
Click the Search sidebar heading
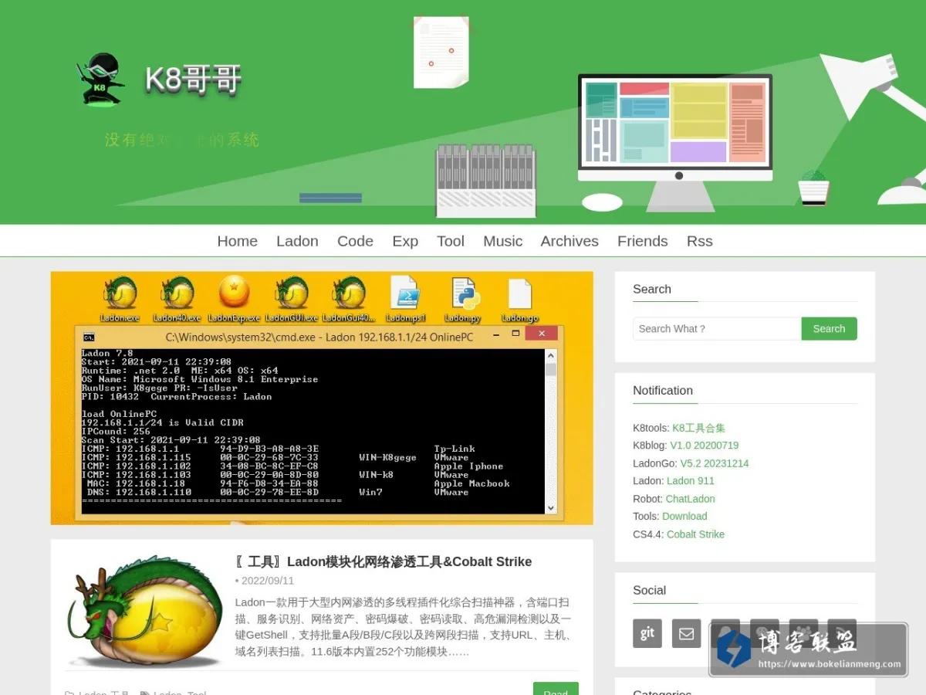tap(652, 289)
